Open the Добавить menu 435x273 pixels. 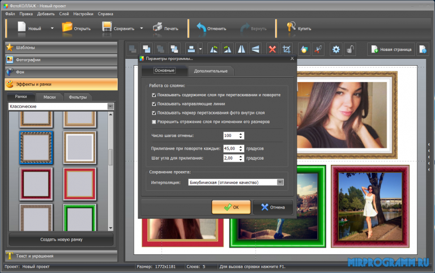coord(46,14)
